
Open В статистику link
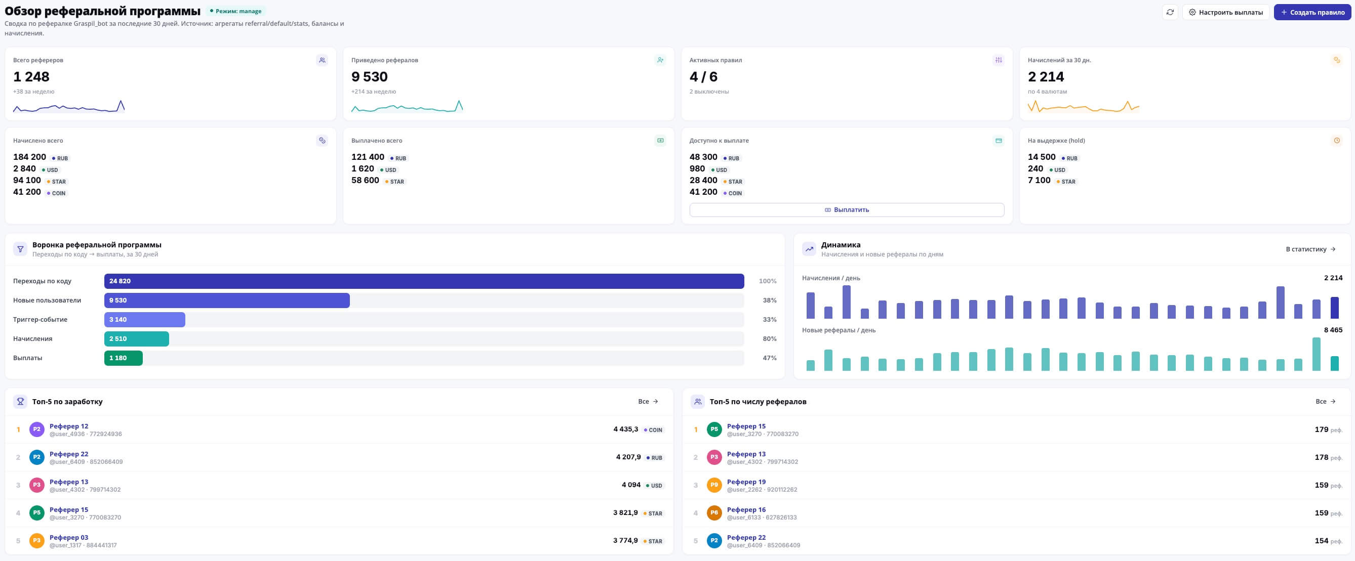1310,249
